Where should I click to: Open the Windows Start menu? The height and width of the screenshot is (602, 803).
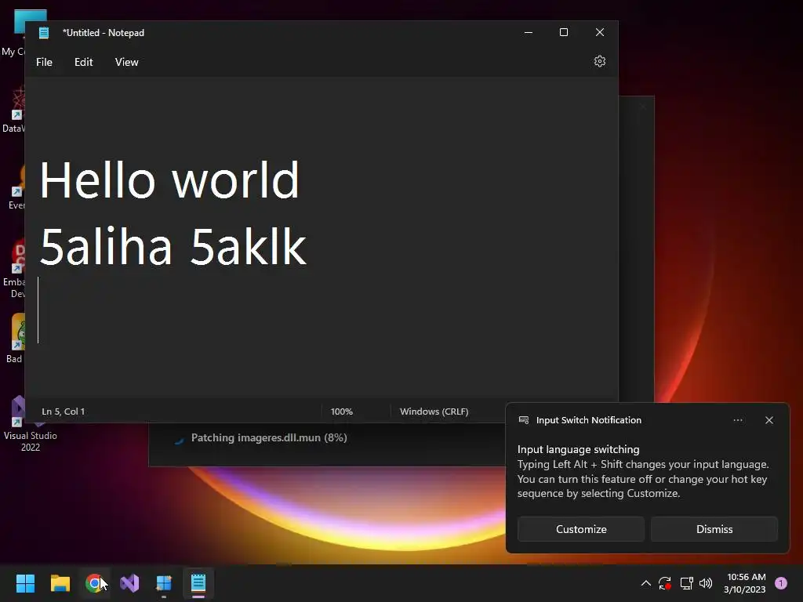[x=25, y=583]
